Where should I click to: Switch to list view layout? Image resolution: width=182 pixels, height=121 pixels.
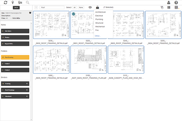click(169, 8)
